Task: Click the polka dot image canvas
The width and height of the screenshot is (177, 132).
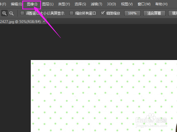Action: pyautogui.click(x=104, y=96)
